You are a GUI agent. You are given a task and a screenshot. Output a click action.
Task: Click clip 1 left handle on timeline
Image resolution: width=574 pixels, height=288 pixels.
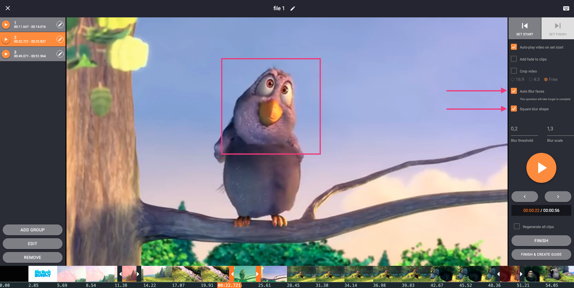120,274
